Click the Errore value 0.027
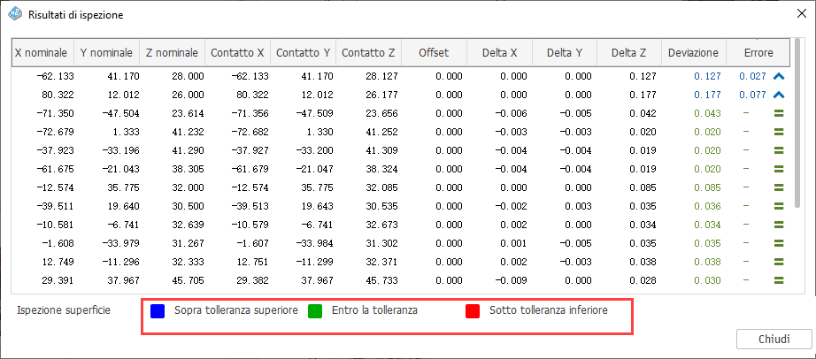The width and height of the screenshot is (816, 359). [752, 76]
